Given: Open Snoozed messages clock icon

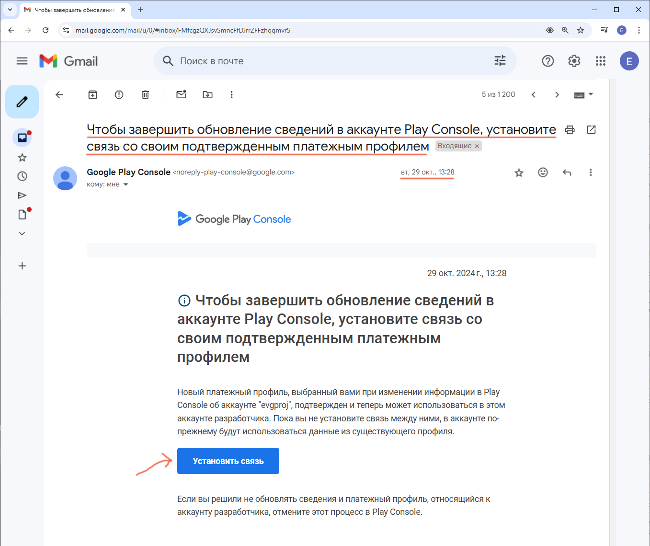Looking at the screenshot, I should (x=22, y=176).
